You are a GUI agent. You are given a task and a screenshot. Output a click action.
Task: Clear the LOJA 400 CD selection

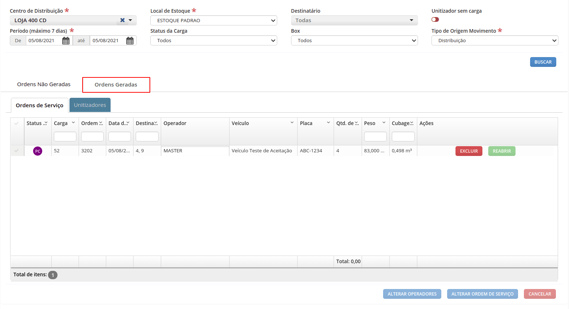(123, 20)
